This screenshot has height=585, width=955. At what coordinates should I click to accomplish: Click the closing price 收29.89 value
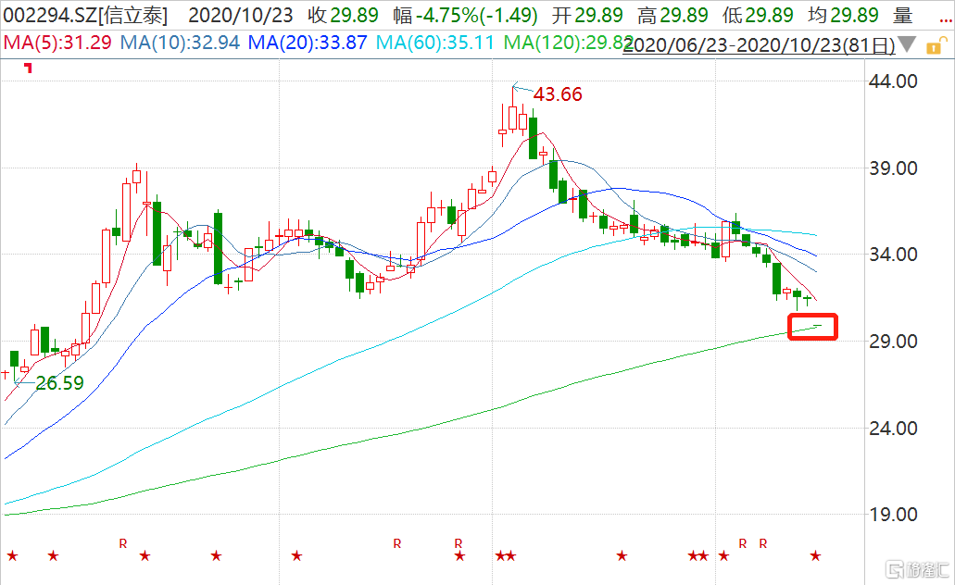tap(343, 15)
